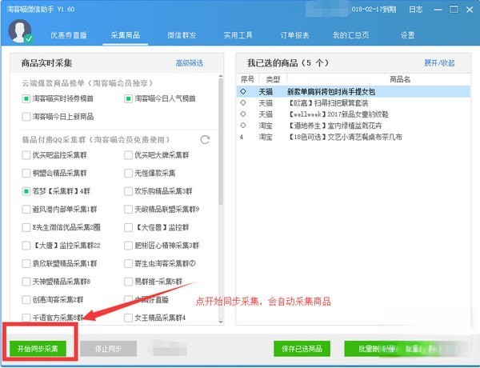480x368 pixels.
Task: Click the 类型 column header
Action: [273, 80]
